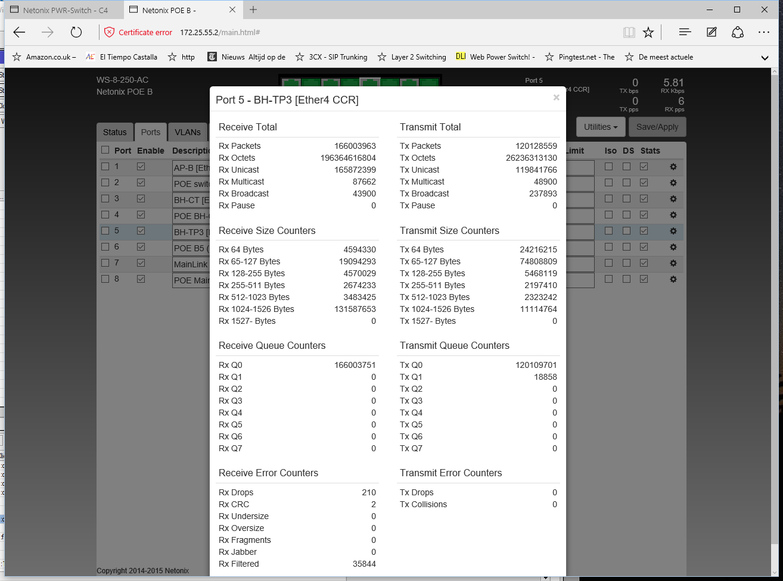Click the Rx Packets value 166003963
This screenshot has width=783, height=581.
click(x=355, y=146)
